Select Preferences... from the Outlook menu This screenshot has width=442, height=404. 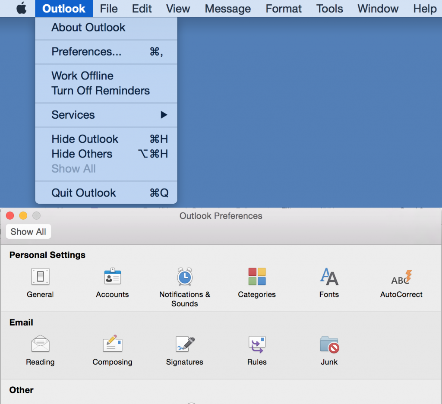pos(106,52)
